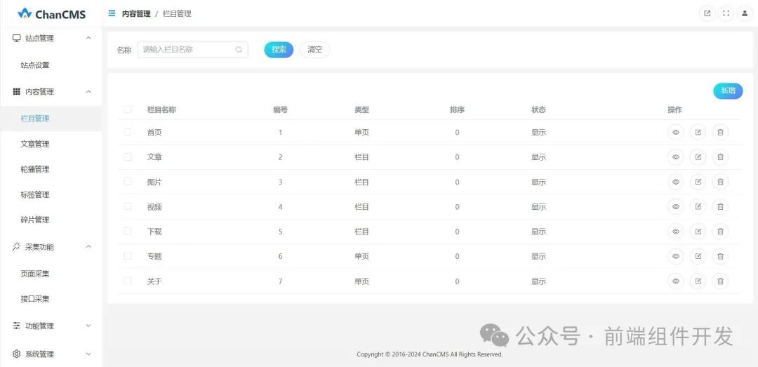Open 文章管理 in the sidebar
The image size is (758, 367).
coord(35,144)
